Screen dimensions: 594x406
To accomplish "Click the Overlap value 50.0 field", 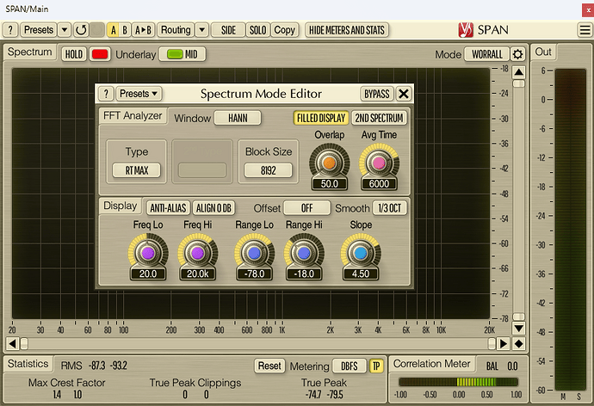I will click(x=329, y=184).
